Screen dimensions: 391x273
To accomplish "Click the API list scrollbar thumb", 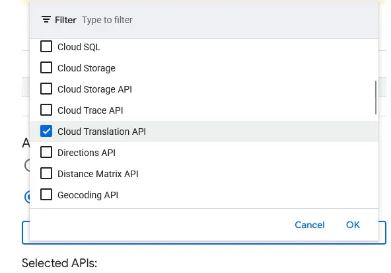I will [x=376, y=98].
